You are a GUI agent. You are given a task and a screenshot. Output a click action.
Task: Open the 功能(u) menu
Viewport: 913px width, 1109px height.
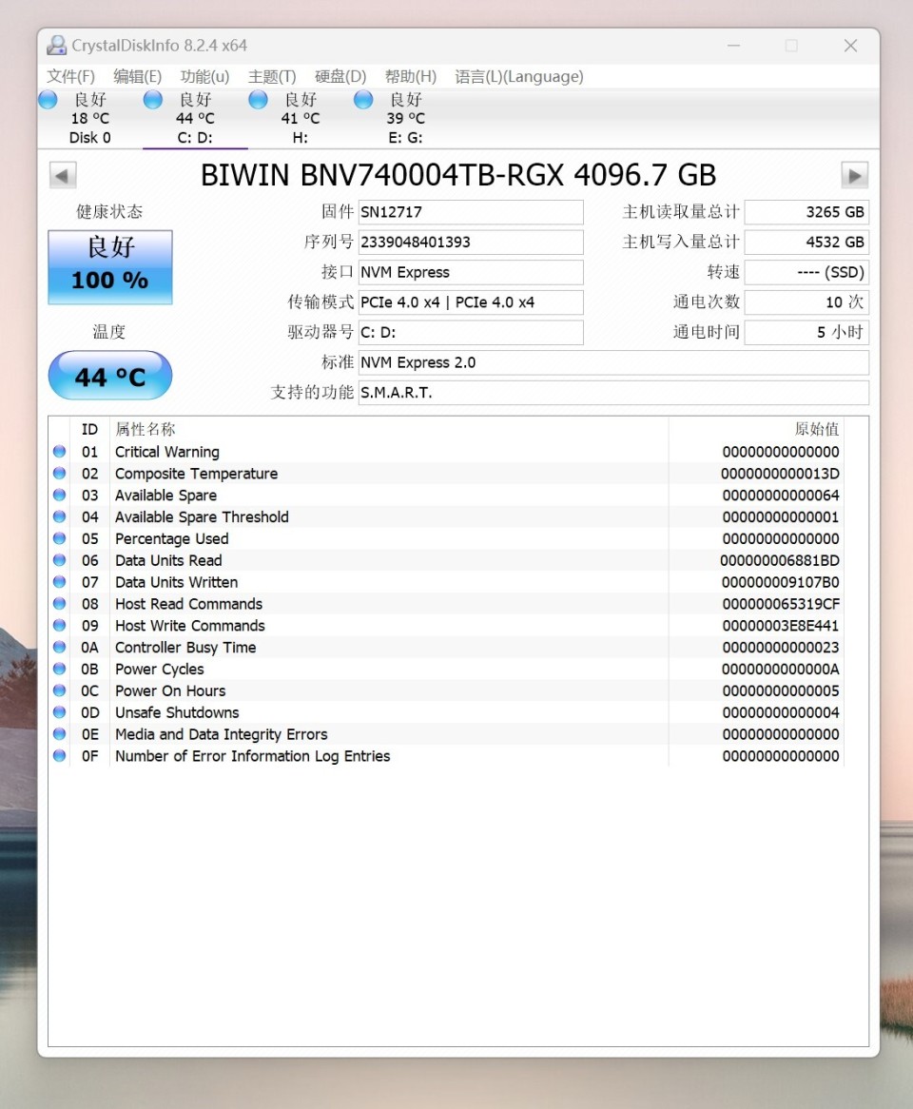(x=204, y=76)
